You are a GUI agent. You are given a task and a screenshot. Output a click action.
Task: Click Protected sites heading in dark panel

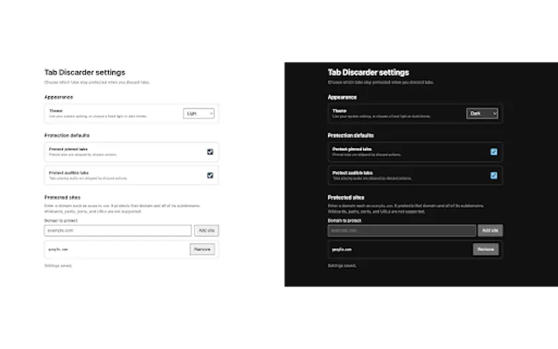[346, 198]
